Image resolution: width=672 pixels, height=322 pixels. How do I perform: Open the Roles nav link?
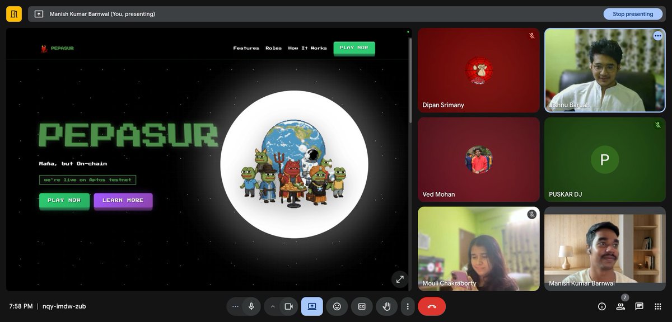274,48
